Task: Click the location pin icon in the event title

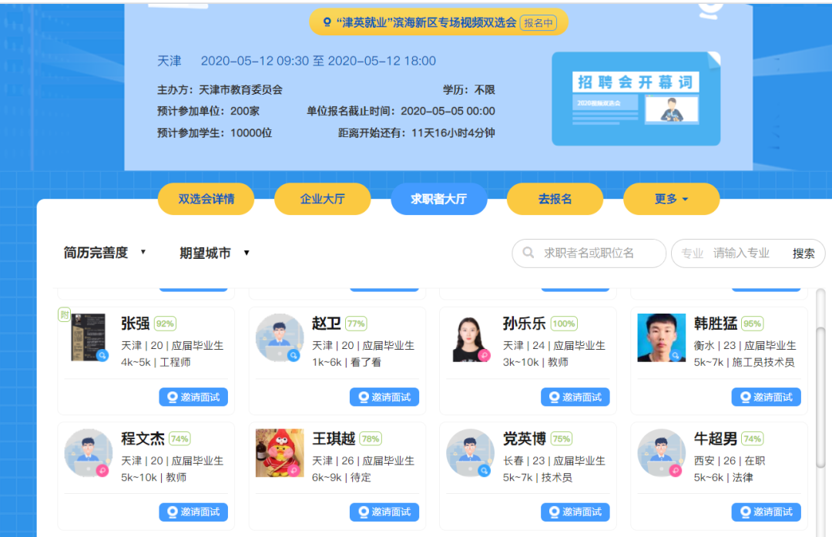Action: pyautogui.click(x=327, y=22)
